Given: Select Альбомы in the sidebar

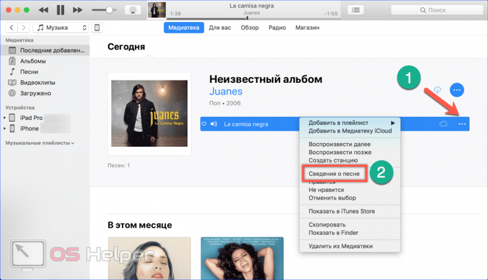Looking at the screenshot, I should point(33,61).
